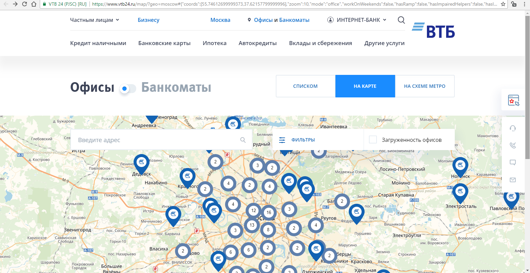The height and width of the screenshot is (273, 530).
Task: Click the envelope mail icon in sidebar
Action: pos(513,180)
